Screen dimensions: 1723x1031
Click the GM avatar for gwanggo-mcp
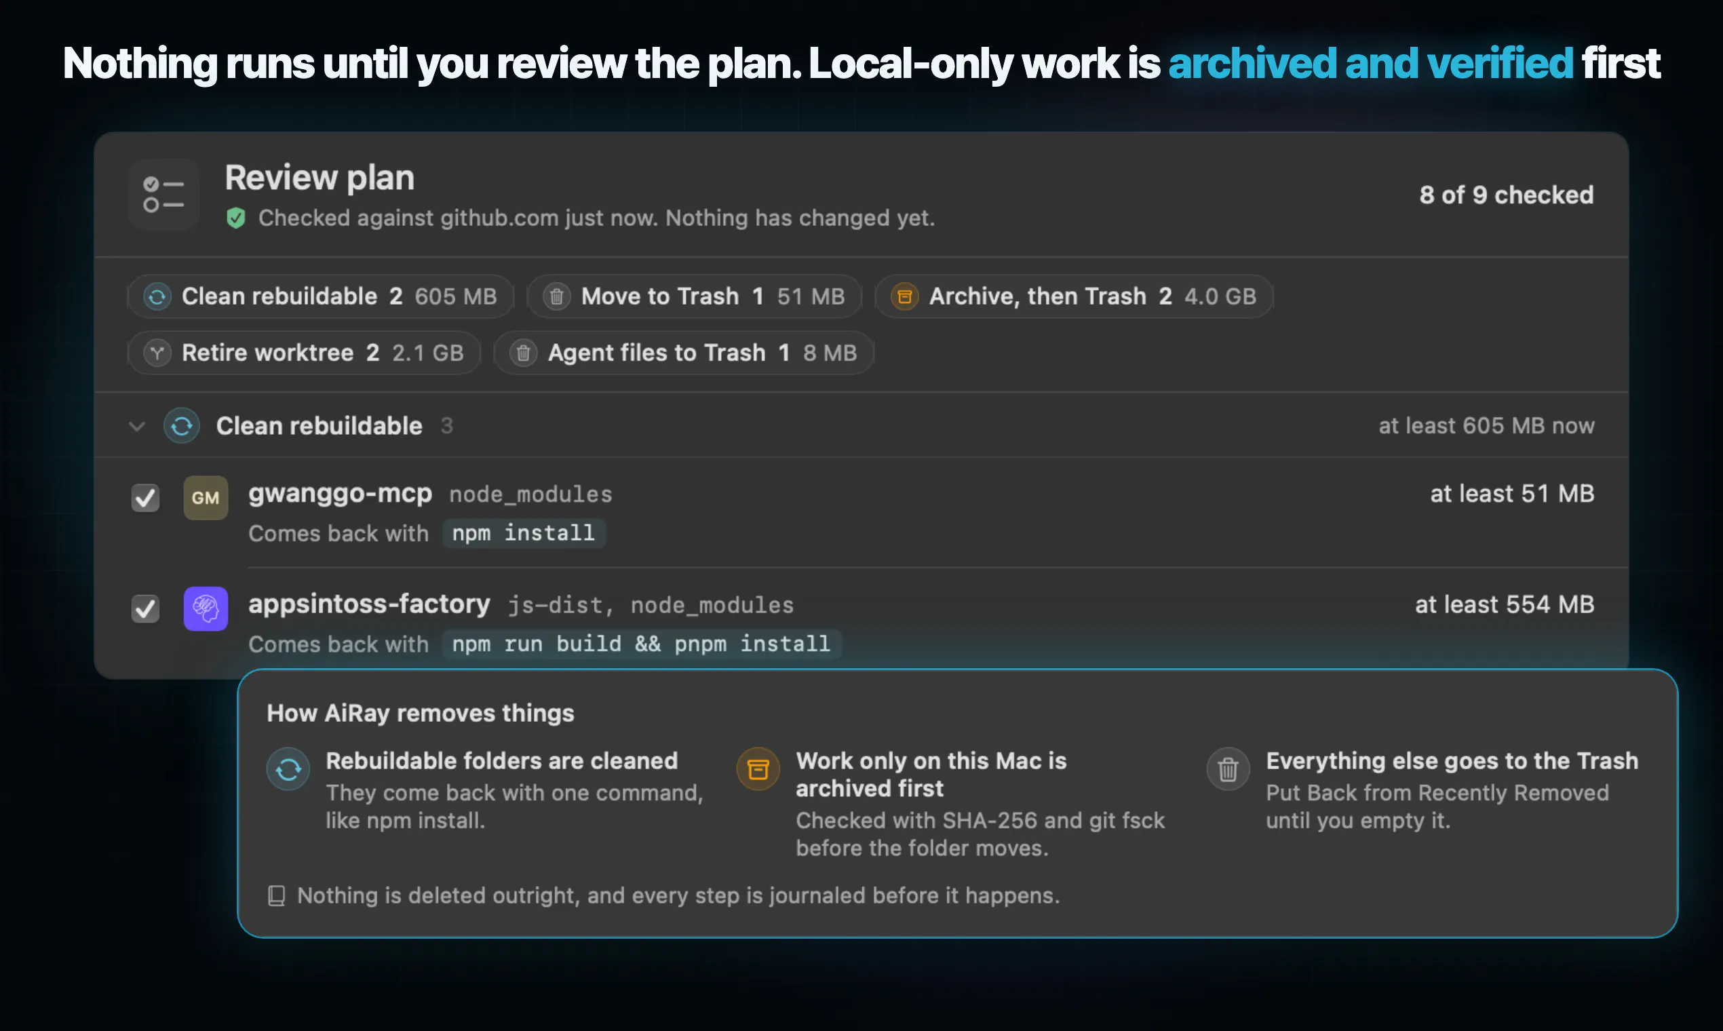click(x=206, y=497)
